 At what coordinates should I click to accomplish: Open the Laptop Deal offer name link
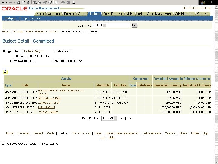pos(49,103)
